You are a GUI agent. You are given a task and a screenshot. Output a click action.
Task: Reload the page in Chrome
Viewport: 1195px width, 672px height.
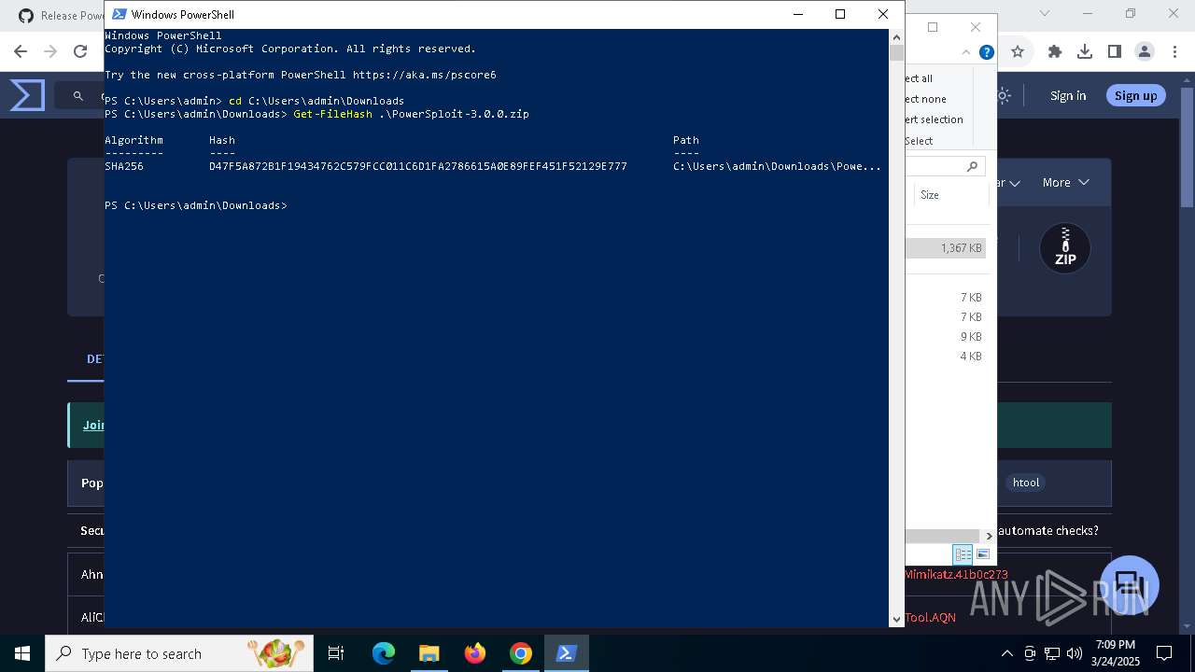80,51
